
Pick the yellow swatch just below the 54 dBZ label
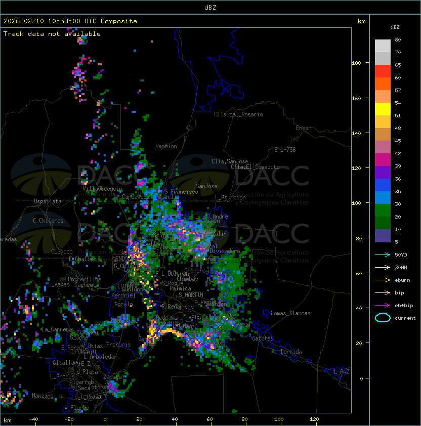383,109
